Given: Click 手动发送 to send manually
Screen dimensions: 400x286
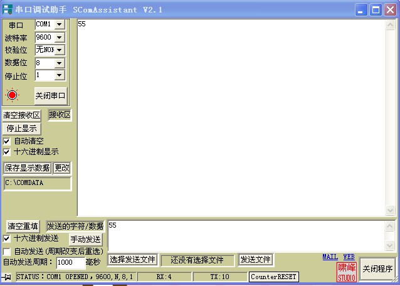Looking at the screenshot, I should pyautogui.click(x=85, y=239).
